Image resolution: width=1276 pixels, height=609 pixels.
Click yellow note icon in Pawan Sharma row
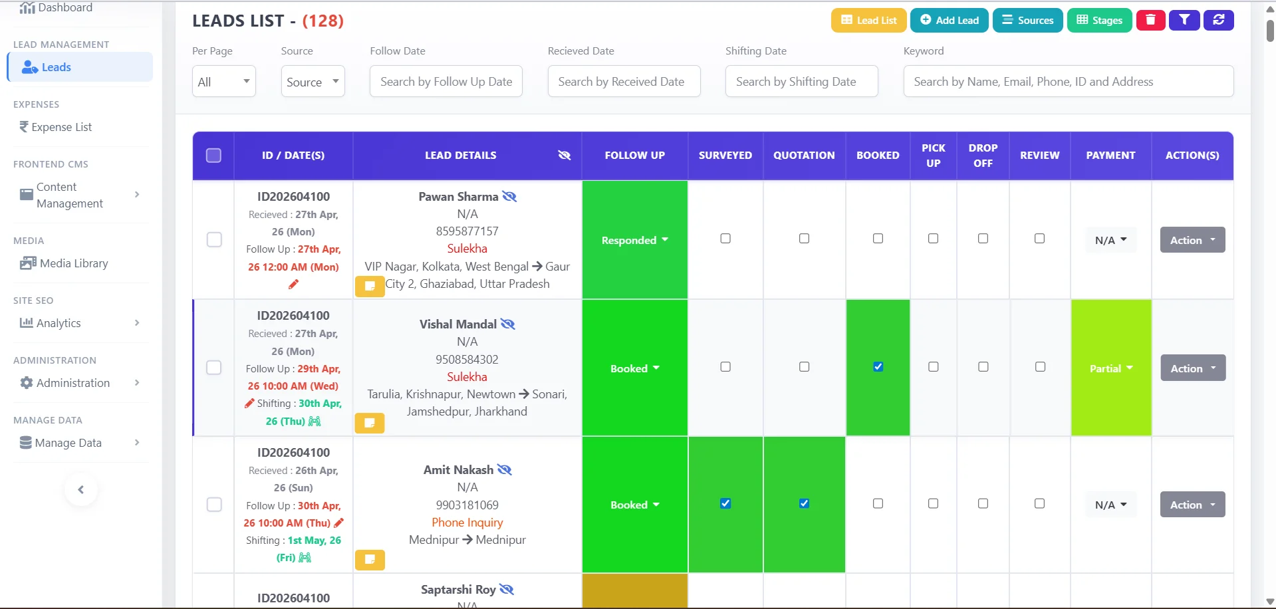point(370,286)
